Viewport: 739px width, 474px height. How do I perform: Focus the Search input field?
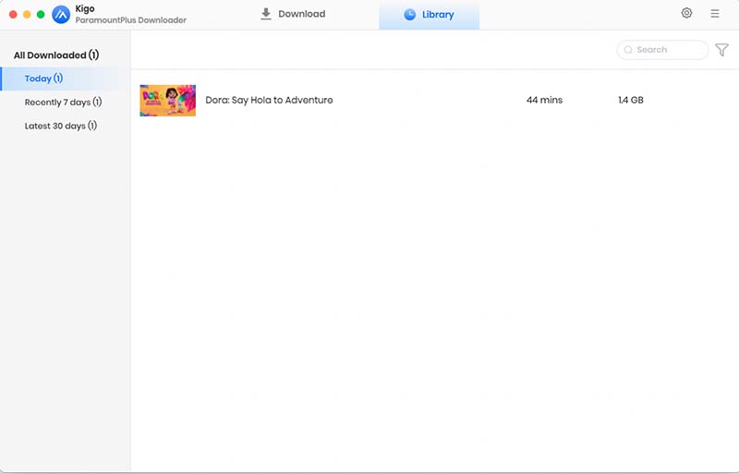(667, 50)
